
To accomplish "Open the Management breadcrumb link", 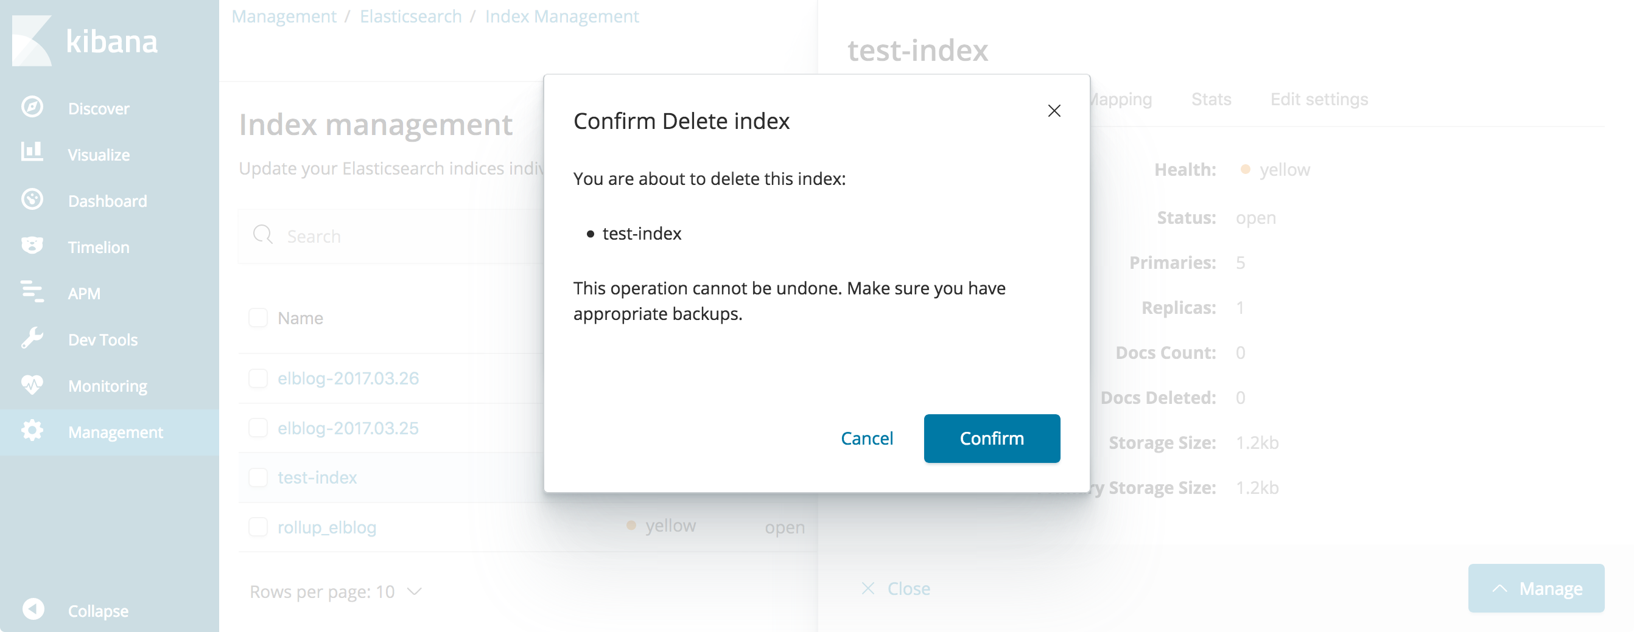I will click(x=284, y=16).
